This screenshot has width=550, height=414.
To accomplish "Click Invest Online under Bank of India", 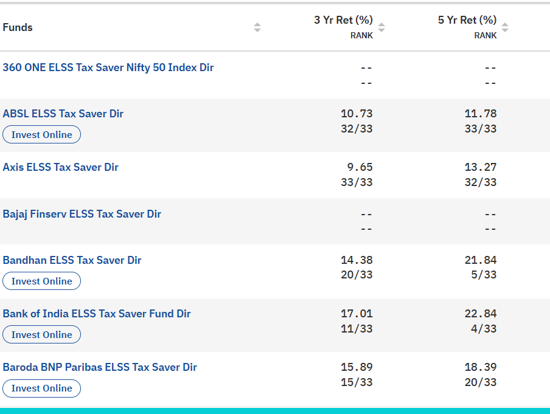I will click(41, 334).
